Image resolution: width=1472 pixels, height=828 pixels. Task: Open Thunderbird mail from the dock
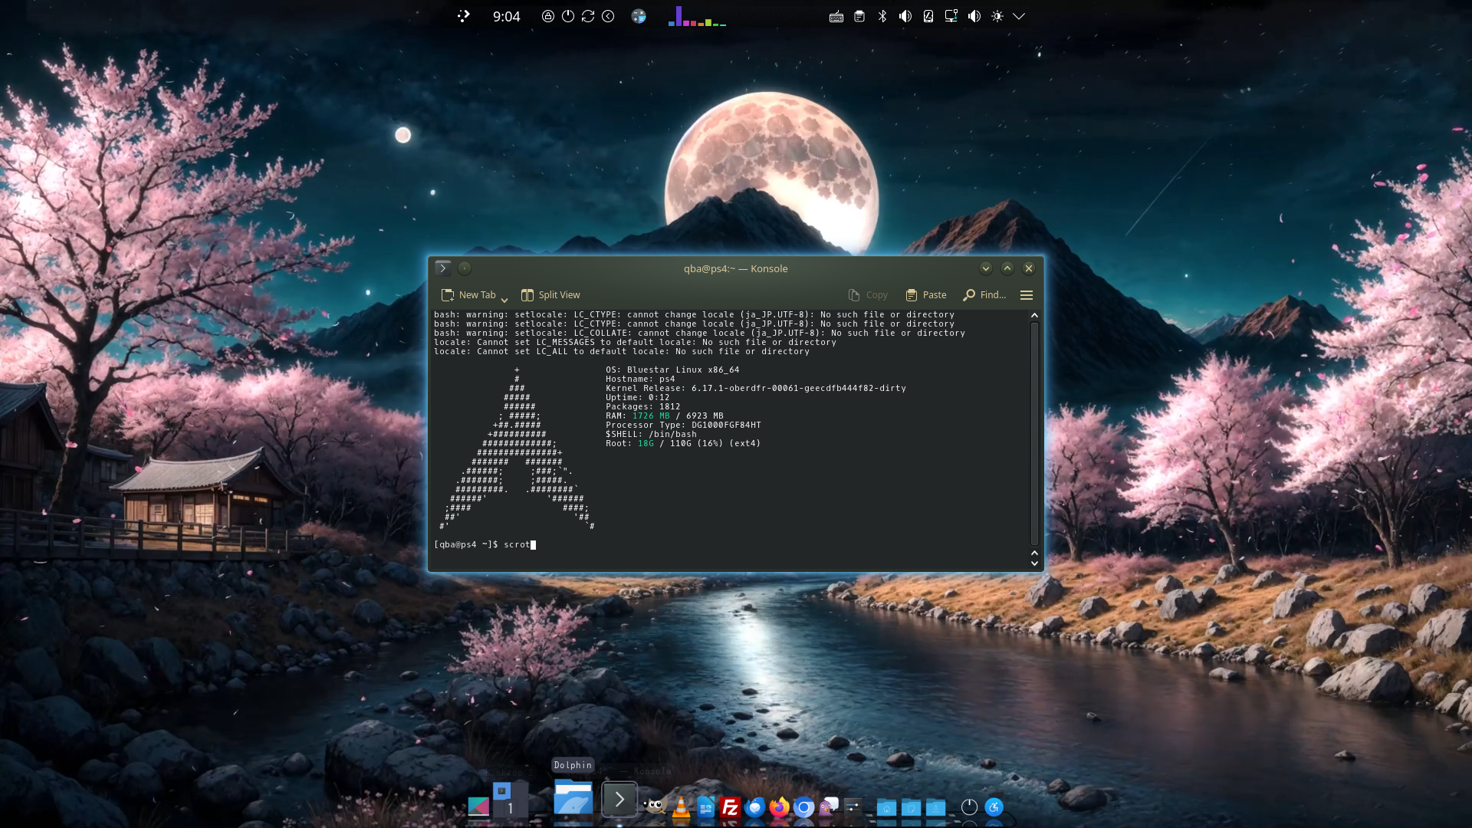pyautogui.click(x=755, y=807)
